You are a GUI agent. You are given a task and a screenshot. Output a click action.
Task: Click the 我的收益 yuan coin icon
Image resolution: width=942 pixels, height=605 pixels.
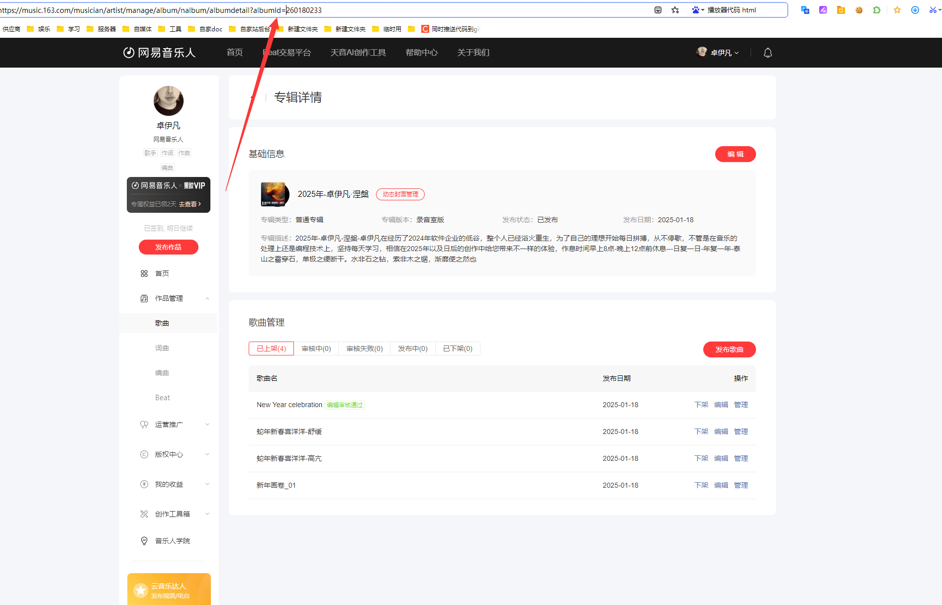144,484
